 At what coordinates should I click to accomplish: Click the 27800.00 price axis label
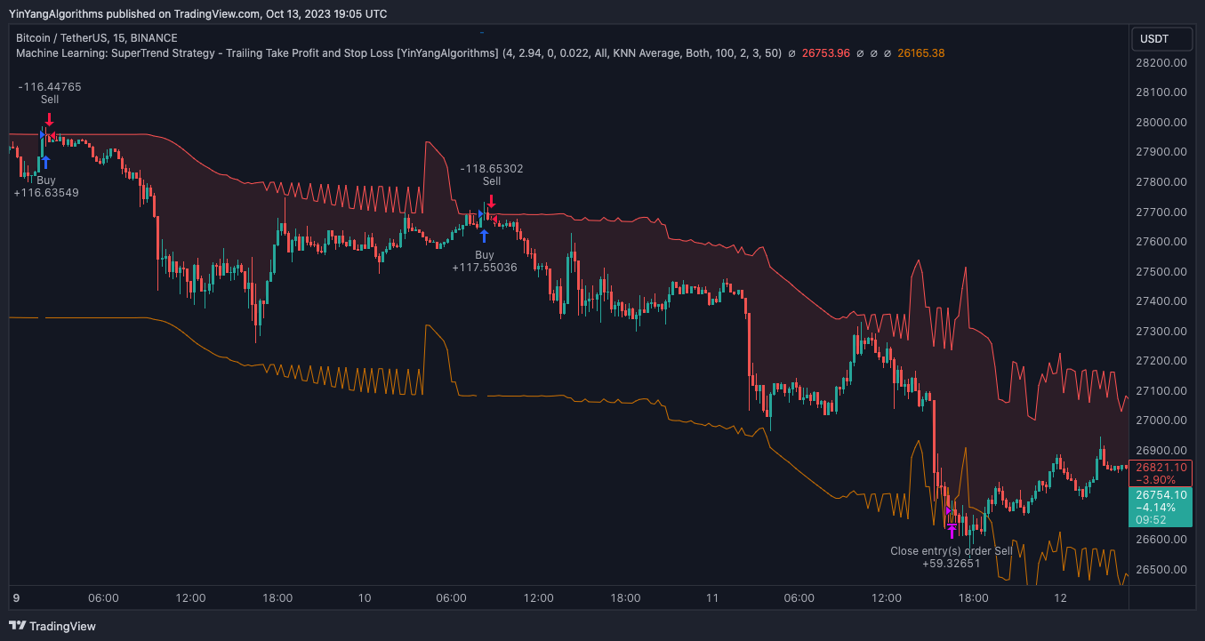click(1161, 182)
